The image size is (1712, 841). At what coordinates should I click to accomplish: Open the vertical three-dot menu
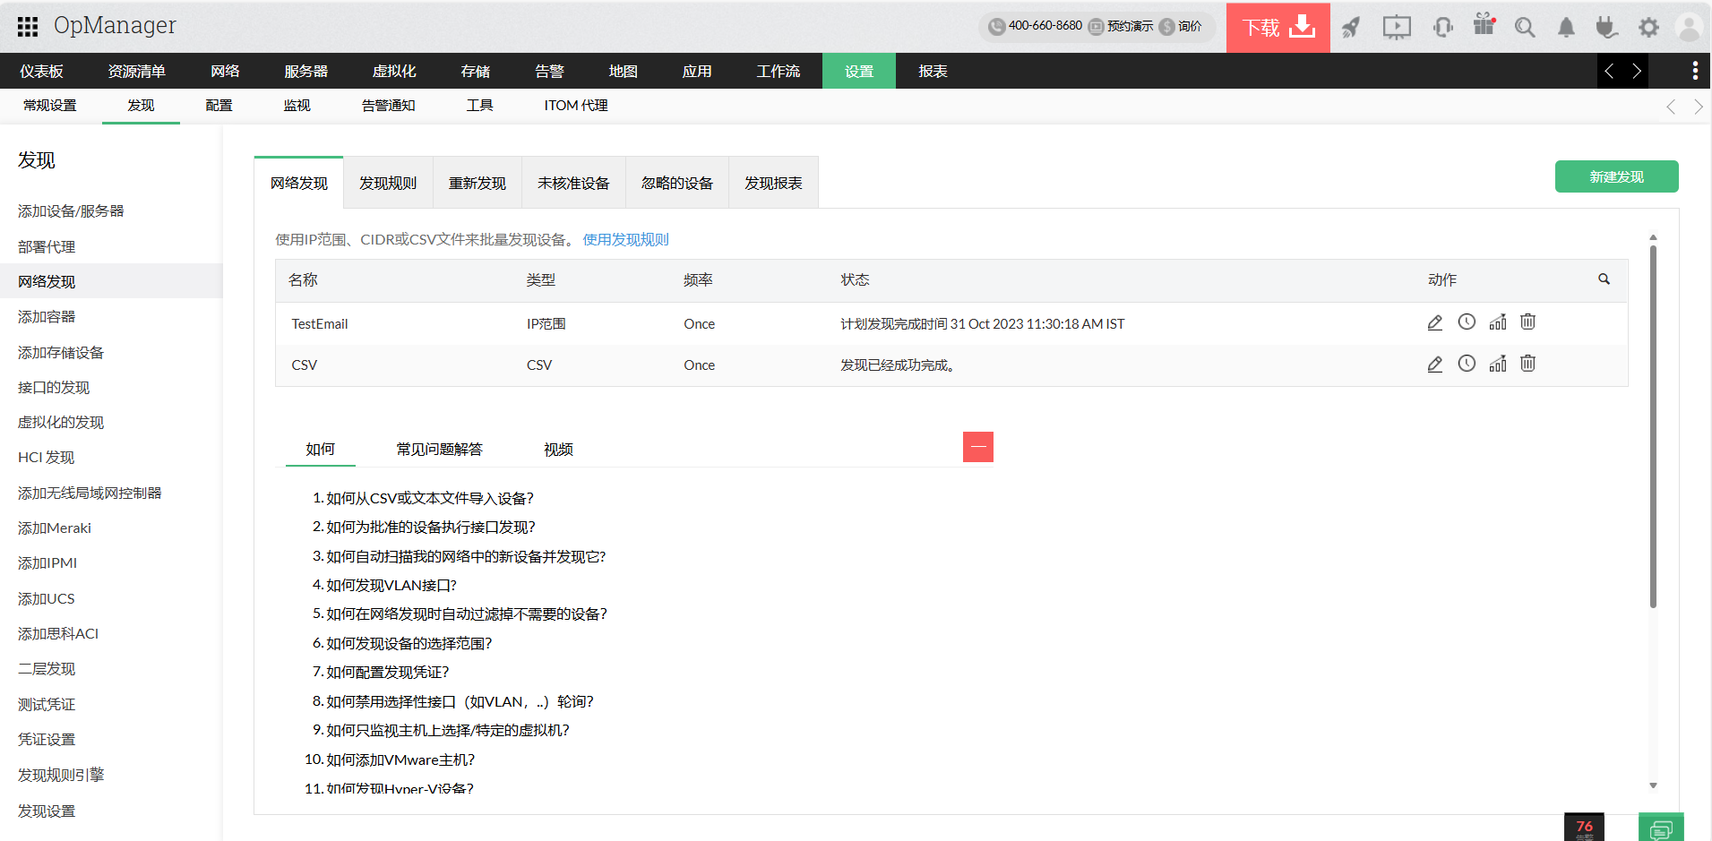[x=1694, y=71]
